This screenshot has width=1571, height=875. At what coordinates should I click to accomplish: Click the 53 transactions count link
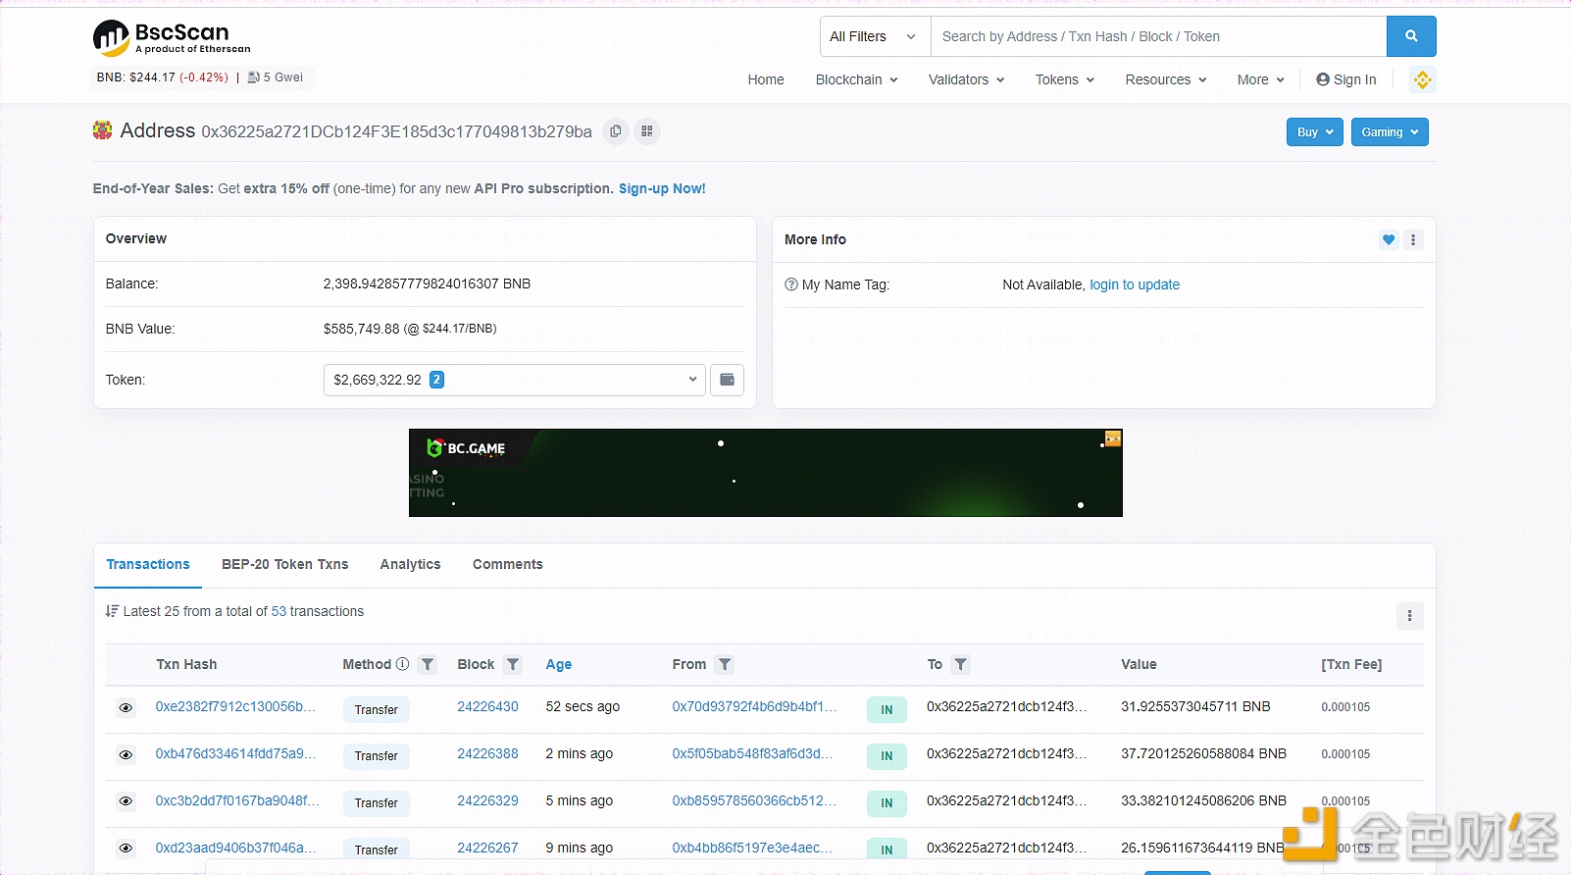click(x=279, y=611)
